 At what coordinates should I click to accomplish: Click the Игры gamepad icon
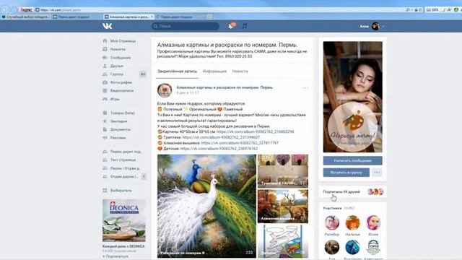click(x=105, y=99)
